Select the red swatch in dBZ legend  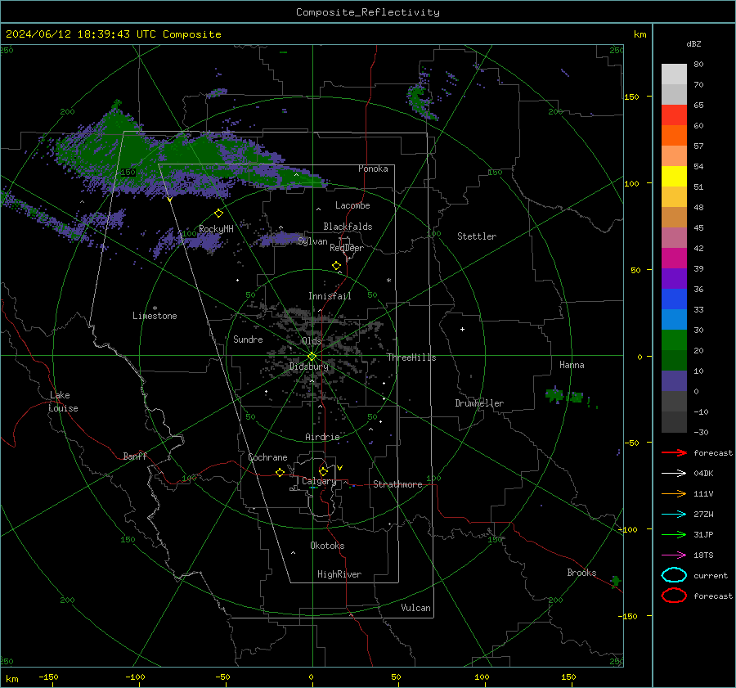(x=674, y=115)
